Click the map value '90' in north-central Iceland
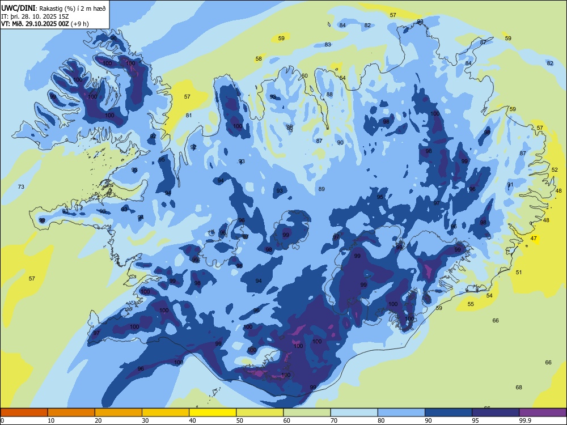567x425 pixels. pos(340,142)
